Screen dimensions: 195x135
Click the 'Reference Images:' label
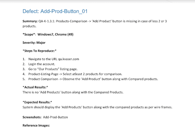point(36,125)
